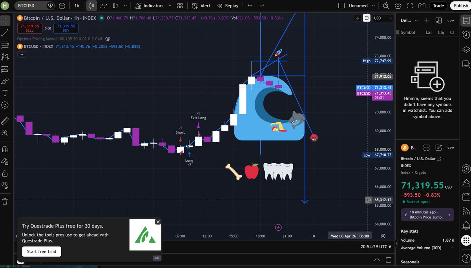Toggle lock all drawings

pyautogui.click(x=5, y=173)
